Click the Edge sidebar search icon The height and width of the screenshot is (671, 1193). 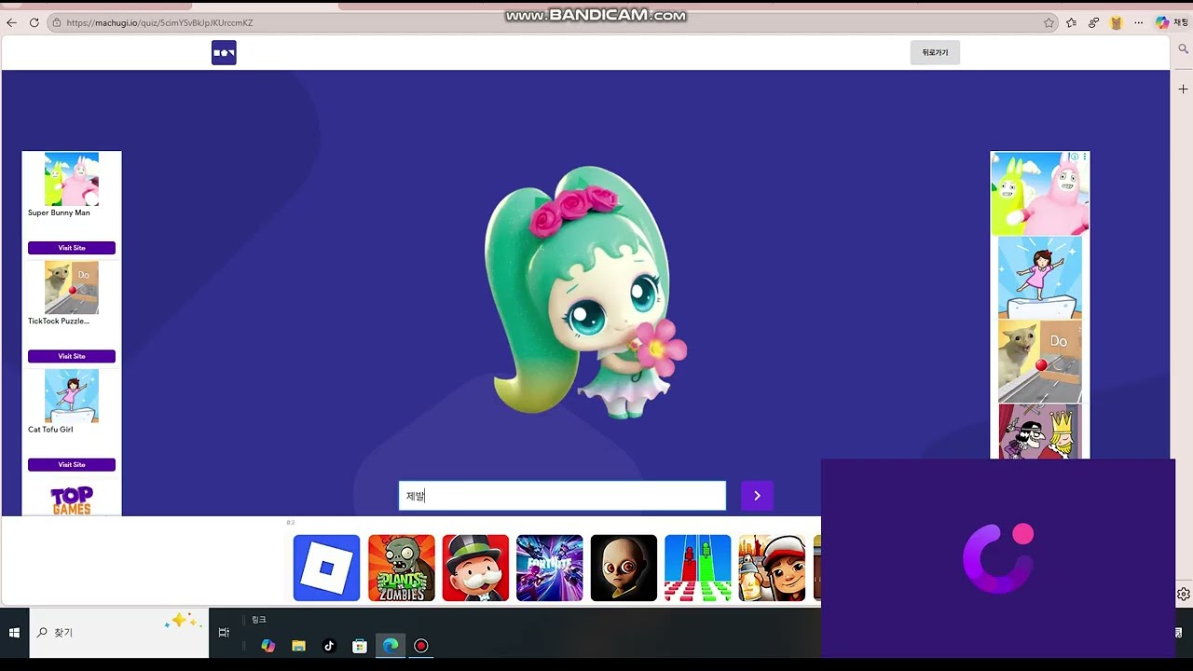[x=1183, y=49]
